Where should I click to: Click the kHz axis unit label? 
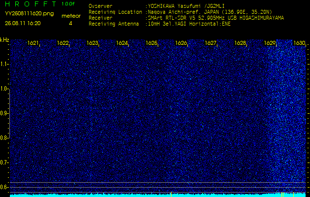coord(4,40)
